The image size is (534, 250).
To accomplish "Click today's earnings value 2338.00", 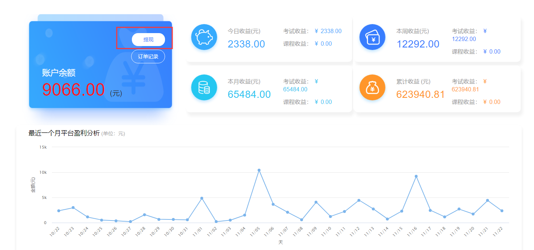I will 246,44.
